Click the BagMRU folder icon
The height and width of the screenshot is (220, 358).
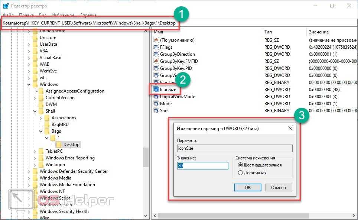point(47,124)
